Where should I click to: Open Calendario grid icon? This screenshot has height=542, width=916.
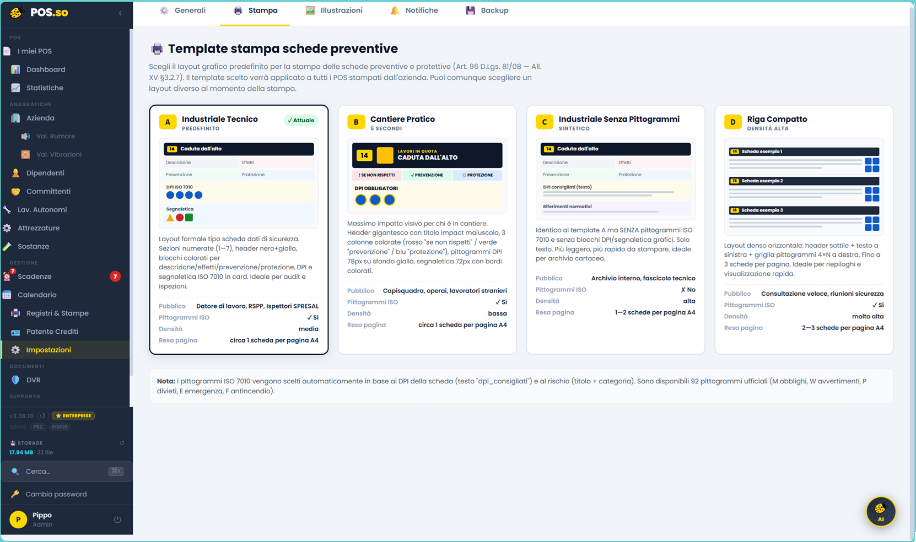pos(7,295)
